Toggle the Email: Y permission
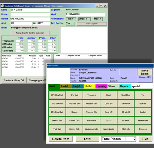 click(x=84, y=19)
